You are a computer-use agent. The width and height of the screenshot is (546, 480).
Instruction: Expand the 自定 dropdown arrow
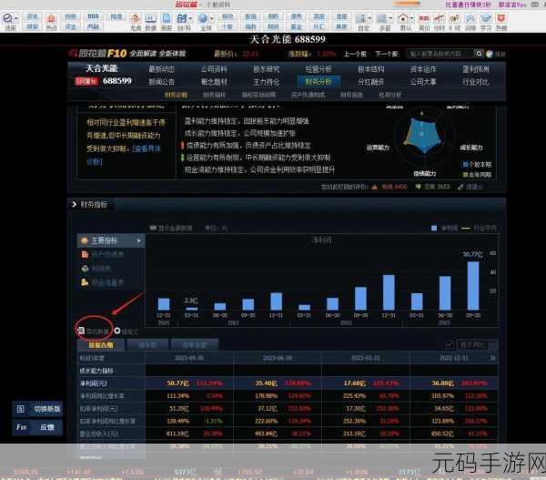(x=369, y=18)
